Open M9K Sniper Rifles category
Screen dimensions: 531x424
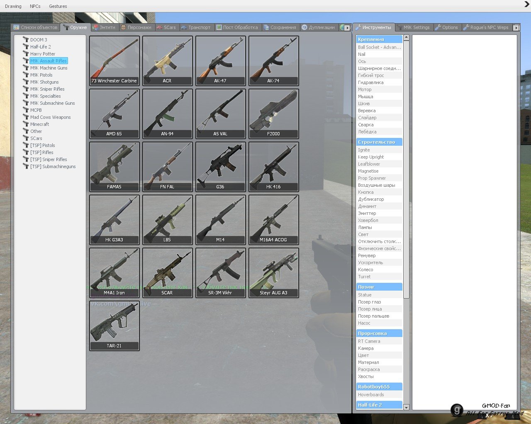pyautogui.click(x=47, y=89)
